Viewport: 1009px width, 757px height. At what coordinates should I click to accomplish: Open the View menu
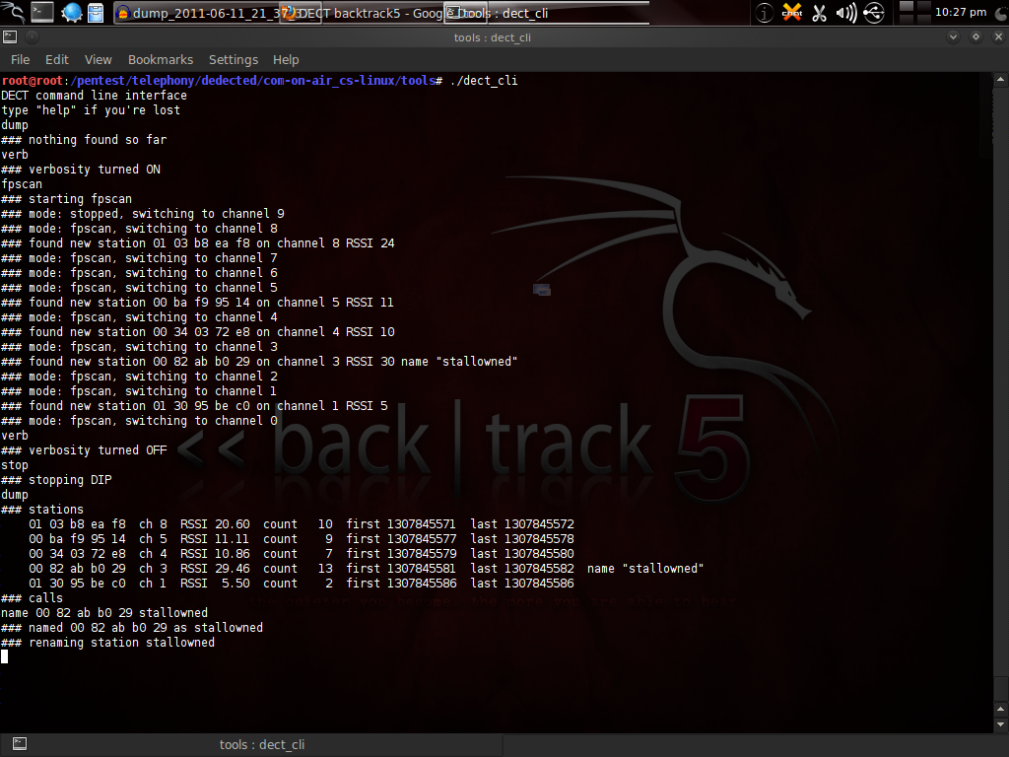point(98,59)
